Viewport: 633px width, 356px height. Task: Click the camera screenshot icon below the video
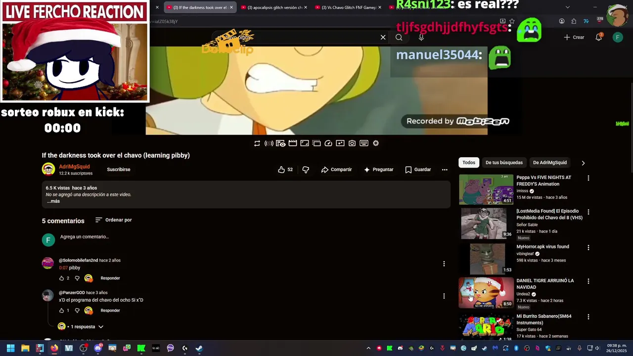click(352, 143)
